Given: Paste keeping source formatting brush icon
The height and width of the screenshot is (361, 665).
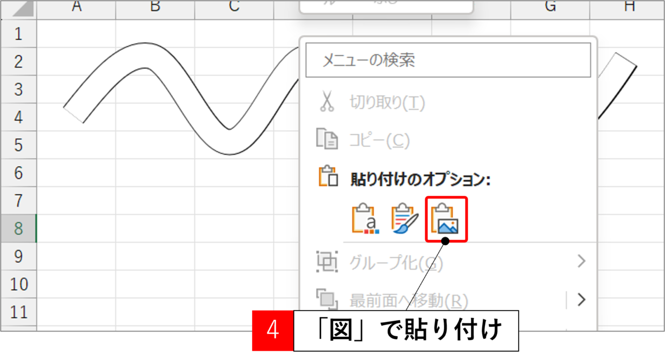Looking at the screenshot, I should click(x=405, y=219).
